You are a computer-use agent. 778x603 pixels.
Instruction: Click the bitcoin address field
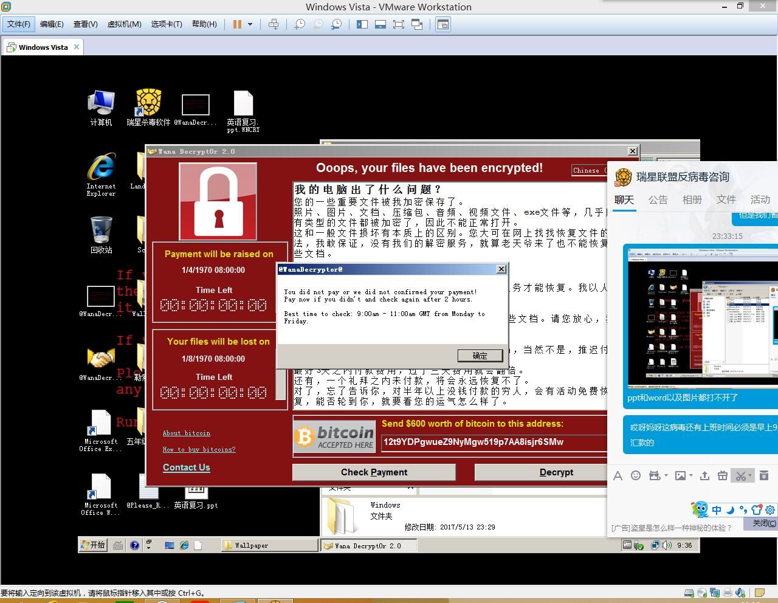pyautogui.click(x=494, y=442)
